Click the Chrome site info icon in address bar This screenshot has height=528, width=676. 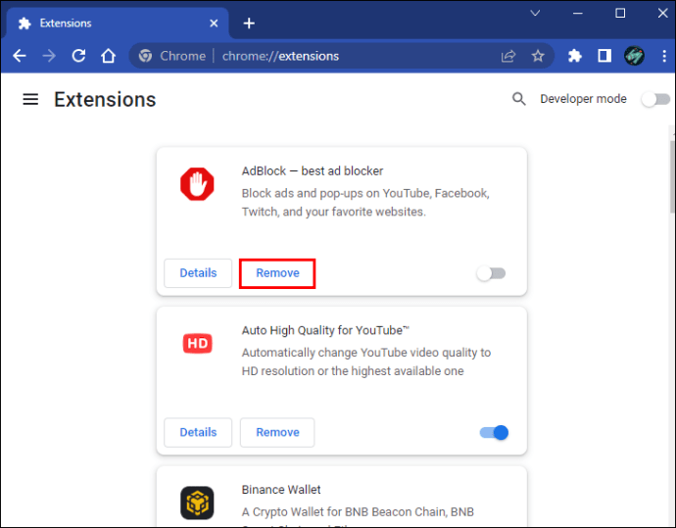click(145, 56)
